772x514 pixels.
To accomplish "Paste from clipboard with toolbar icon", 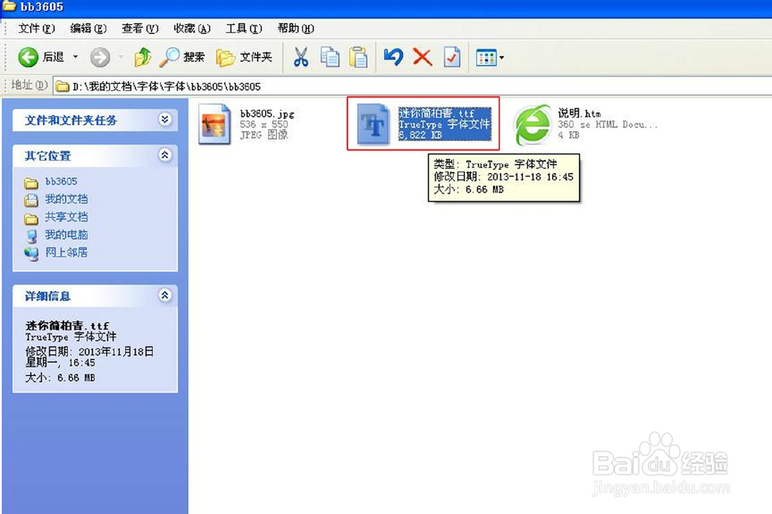I will (x=358, y=56).
